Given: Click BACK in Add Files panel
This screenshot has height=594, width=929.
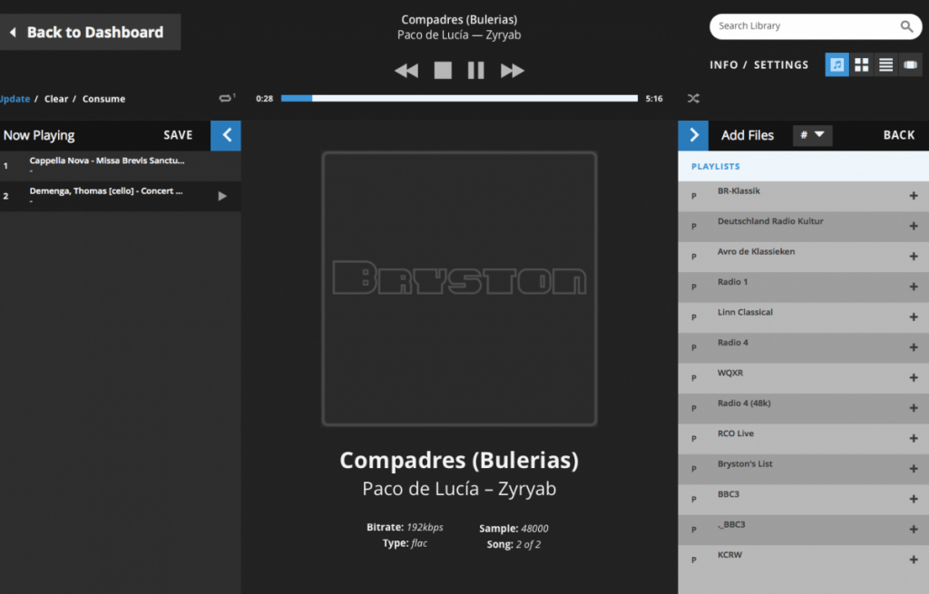Looking at the screenshot, I should pos(899,135).
